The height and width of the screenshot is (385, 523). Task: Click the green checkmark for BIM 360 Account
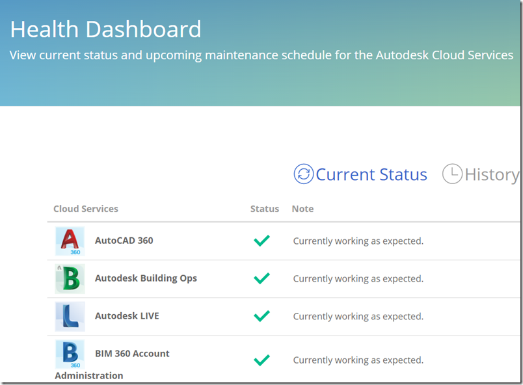(262, 360)
